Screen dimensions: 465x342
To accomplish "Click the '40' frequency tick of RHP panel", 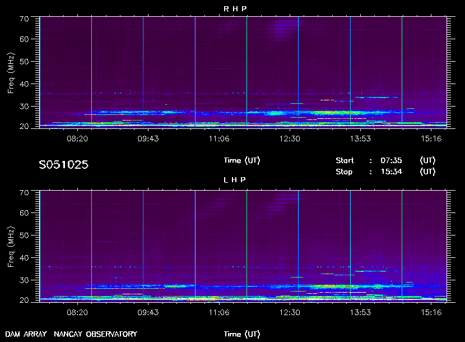I will point(24,84).
